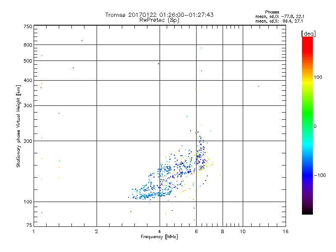Click the cyan data point just above 250 km
The width and height of the screenshot is (336, 252).
[x=187, y=117]
